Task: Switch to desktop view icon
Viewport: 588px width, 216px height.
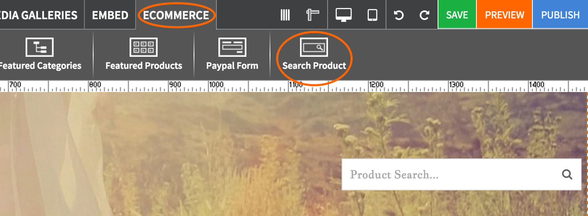Action: point(343,15)
